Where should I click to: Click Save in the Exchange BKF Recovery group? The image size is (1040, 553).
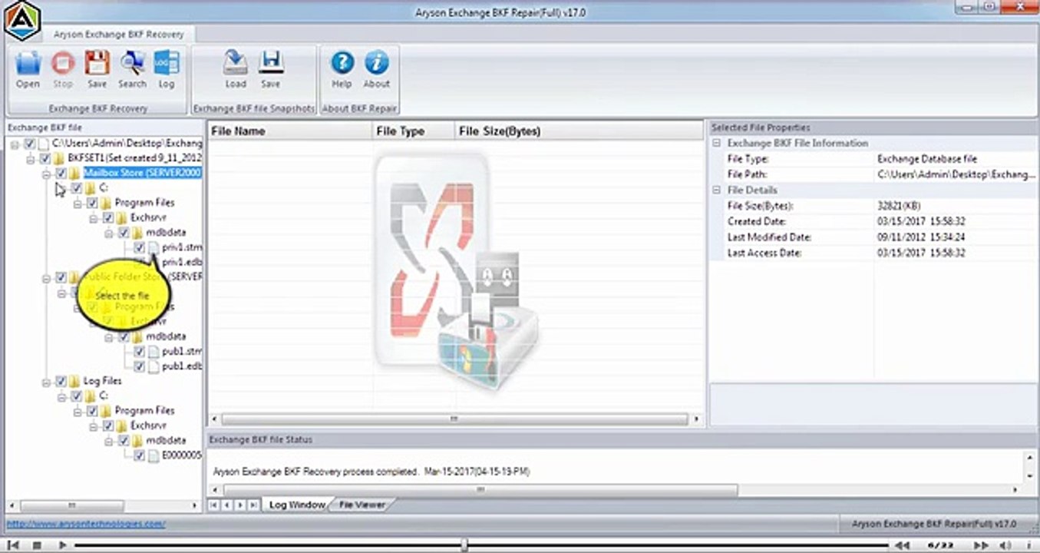97,65
